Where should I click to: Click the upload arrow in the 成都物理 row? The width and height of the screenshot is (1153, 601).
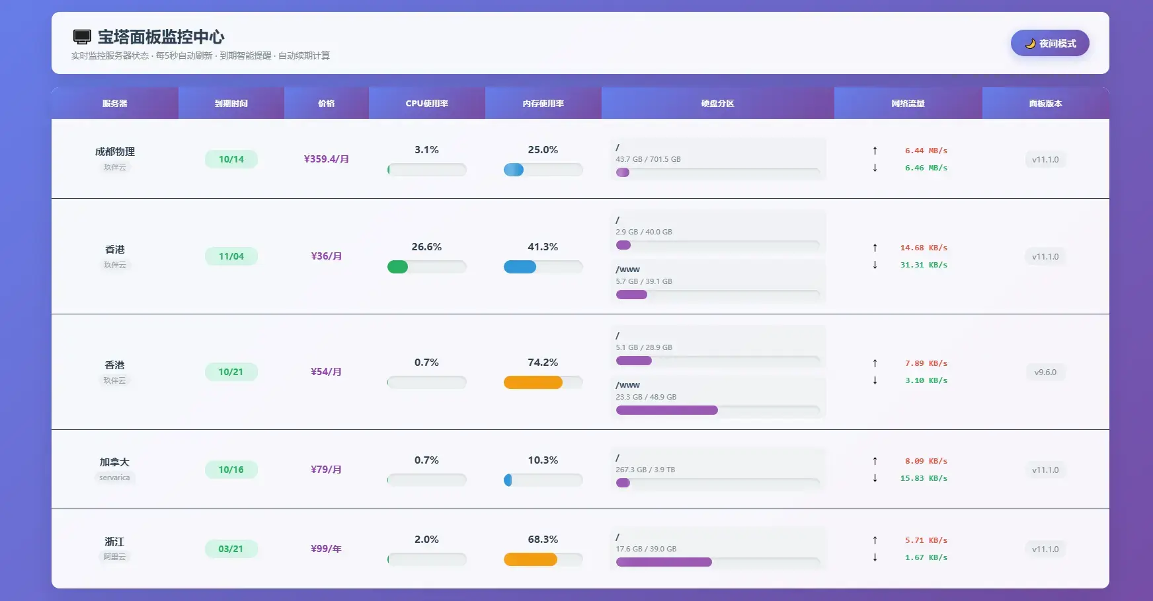875,151
